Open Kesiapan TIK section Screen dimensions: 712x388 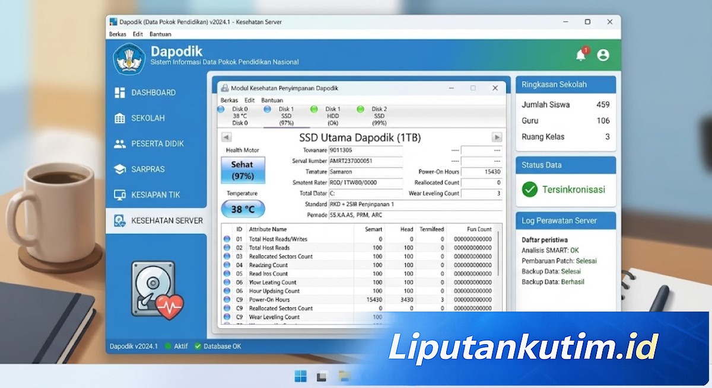click(x=155, y=195)
